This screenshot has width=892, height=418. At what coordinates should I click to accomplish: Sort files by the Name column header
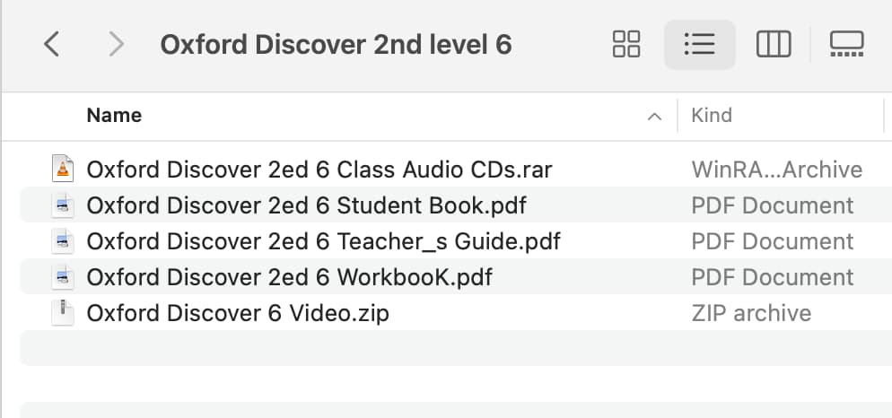coord(114,116)
